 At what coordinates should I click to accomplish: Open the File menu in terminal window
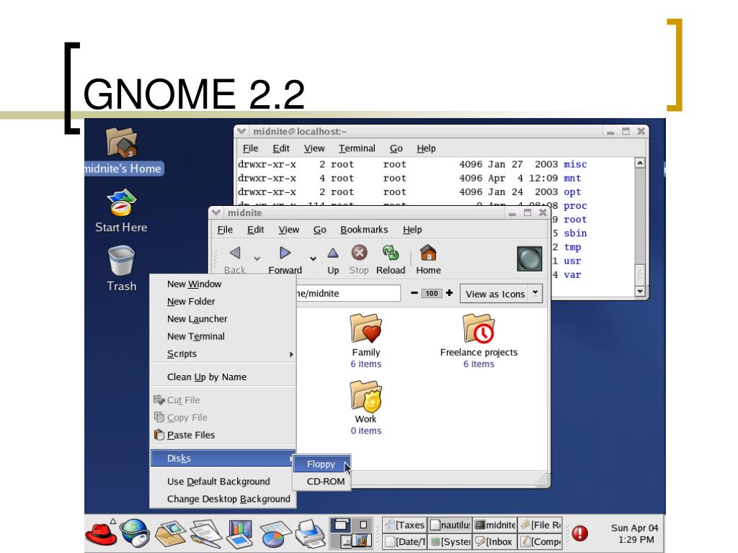point(250,148)
